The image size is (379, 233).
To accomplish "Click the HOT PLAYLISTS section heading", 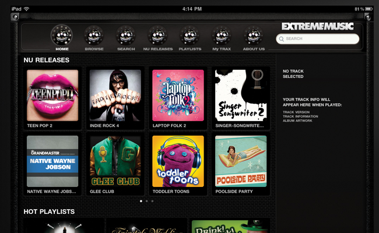I will click(x=49, y=212).
